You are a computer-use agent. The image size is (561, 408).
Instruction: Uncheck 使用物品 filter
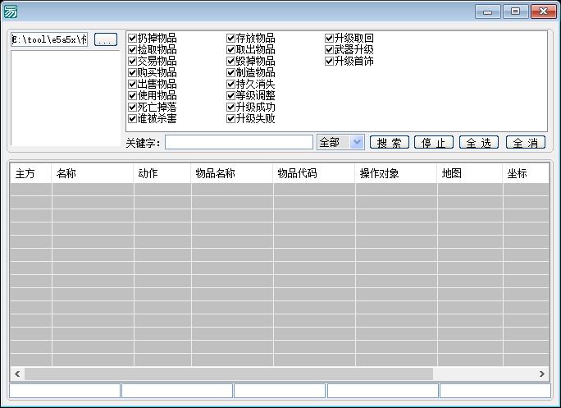pyautogui.click(x=132, y=95)
